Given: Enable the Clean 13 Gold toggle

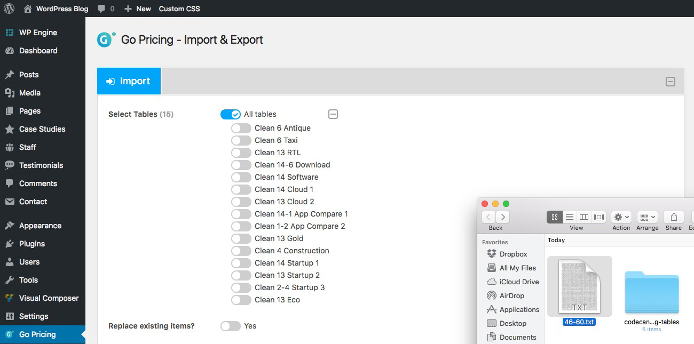Looking at the screenshot, I should (x=241, y=238).
